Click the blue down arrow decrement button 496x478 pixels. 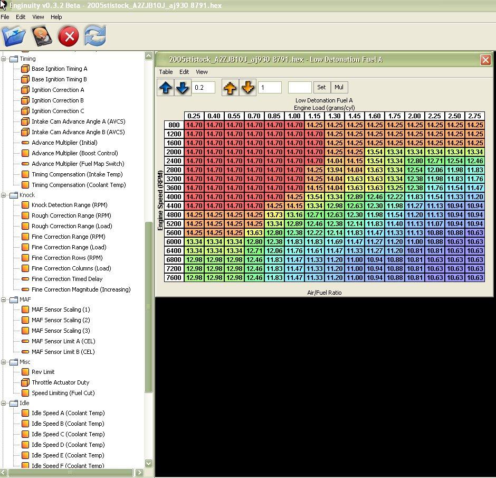[x=183, y=88]
